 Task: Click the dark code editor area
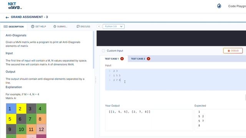click(171, 38)
